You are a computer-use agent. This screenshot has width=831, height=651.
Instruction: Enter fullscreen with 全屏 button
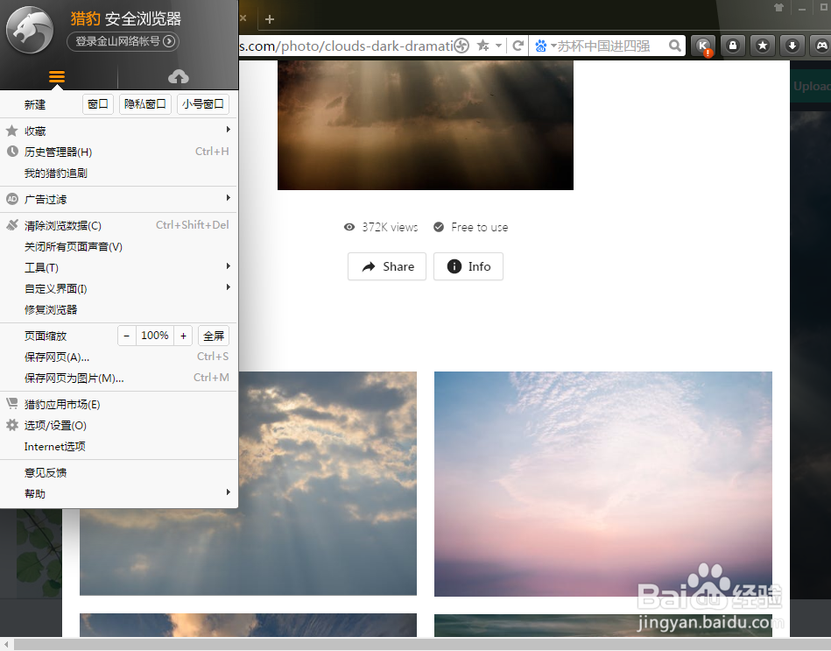point(214,336)
